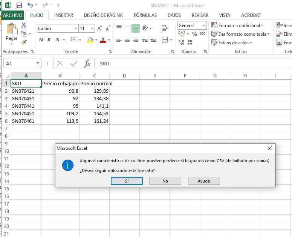Open Número dialog launcher
The width and height of the screenshot is (292, 237).
[x=205, y=51]
